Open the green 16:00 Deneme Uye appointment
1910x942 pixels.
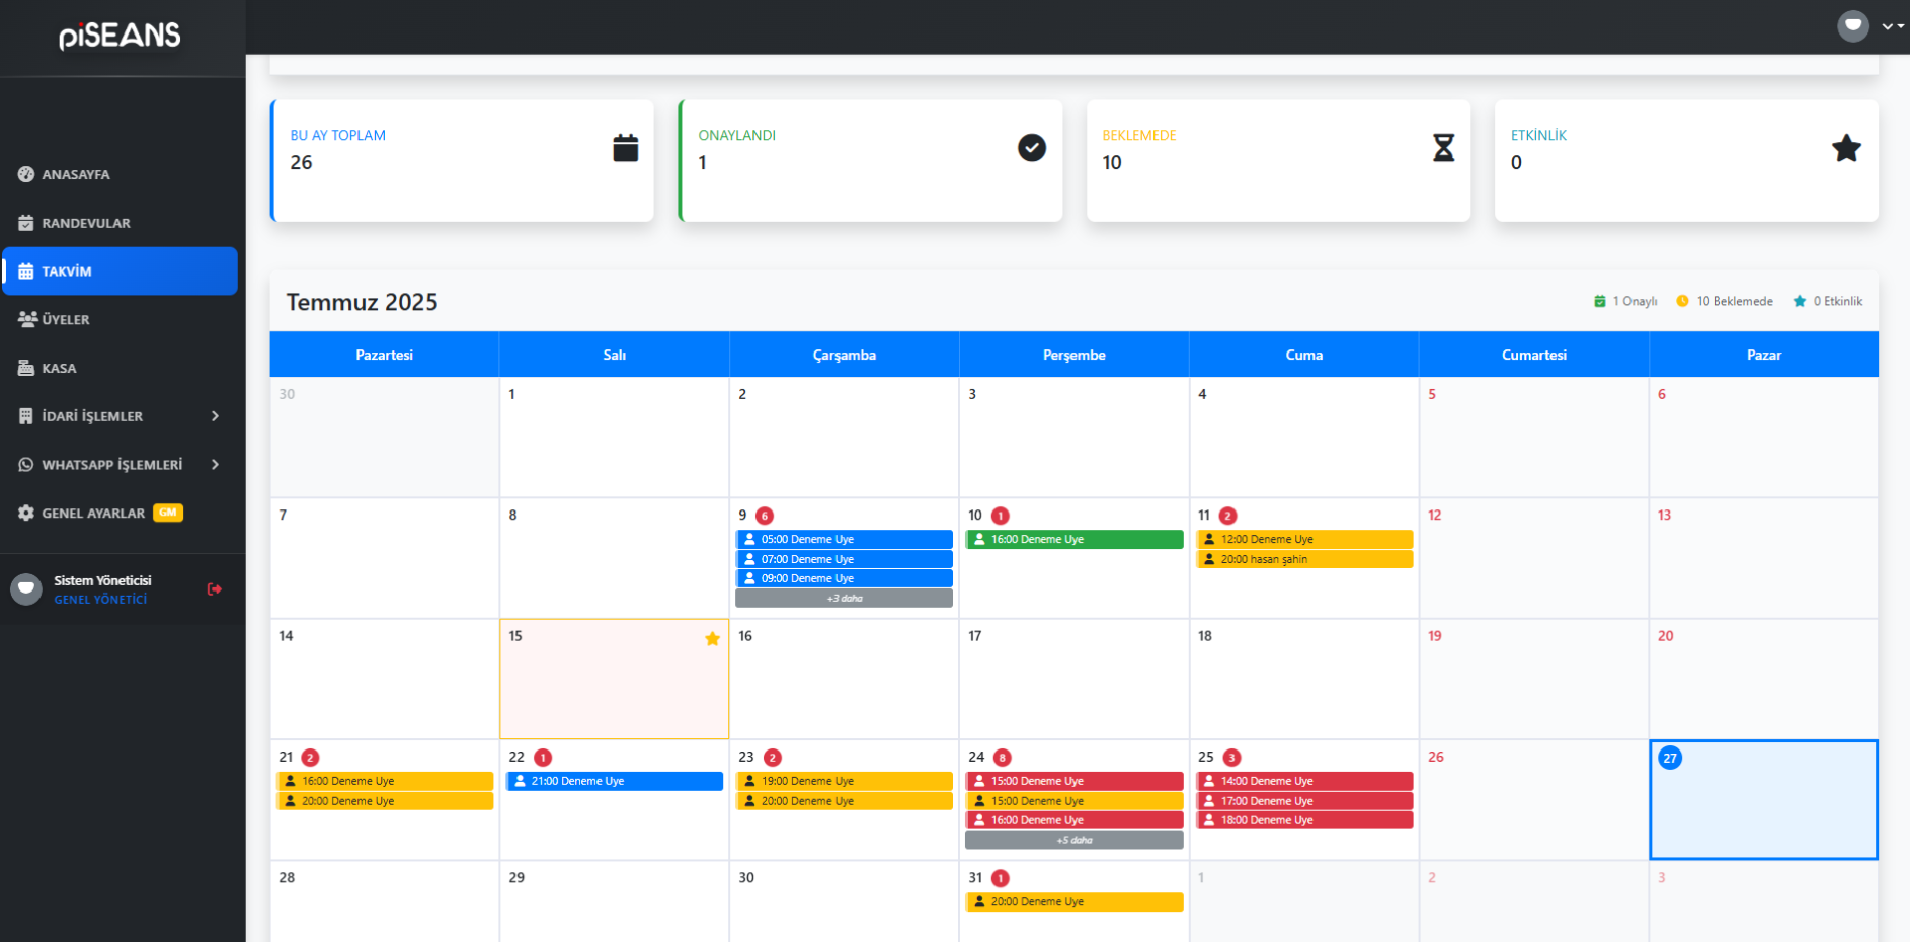click(1073, 539)
